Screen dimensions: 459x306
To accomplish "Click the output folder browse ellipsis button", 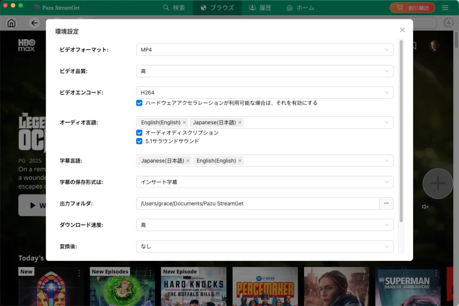I will [x=386, y=203].
